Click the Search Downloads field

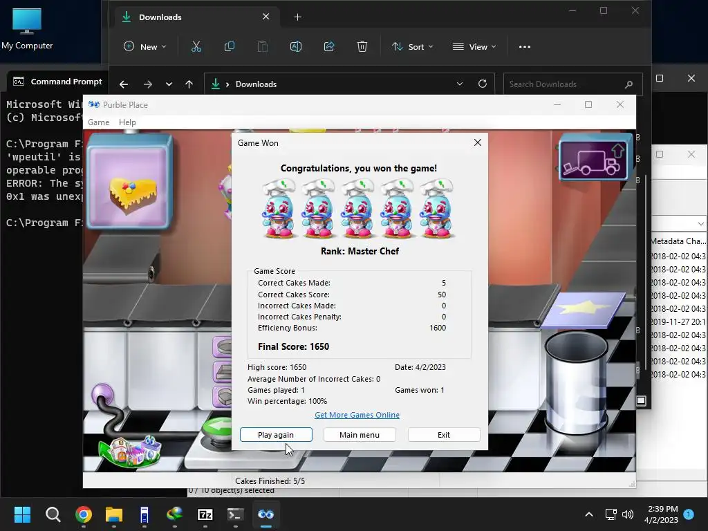pos(572,84)
